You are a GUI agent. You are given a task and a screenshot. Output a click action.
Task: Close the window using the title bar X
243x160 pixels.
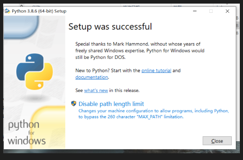(227, 11)
